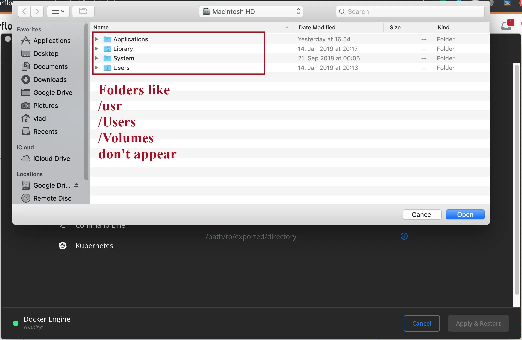Click Cancel in the file dialog
The height and width of the screenshot is (340, 522).
click(x=422, y=215)
